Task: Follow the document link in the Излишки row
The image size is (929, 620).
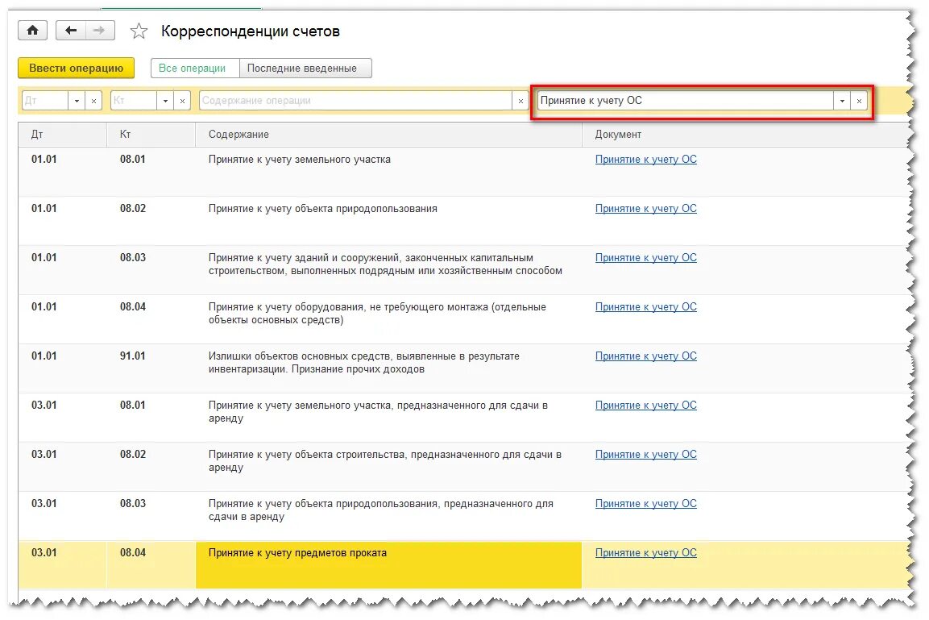Action: coord(645,356)
